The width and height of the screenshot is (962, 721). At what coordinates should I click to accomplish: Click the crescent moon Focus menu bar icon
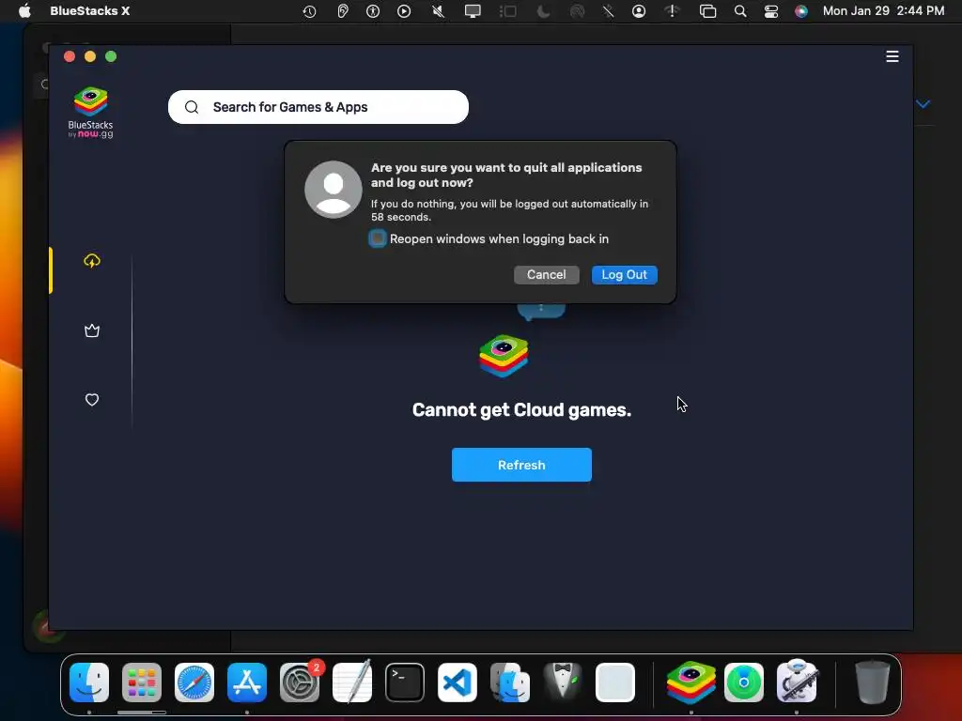[x=543, y=11]
